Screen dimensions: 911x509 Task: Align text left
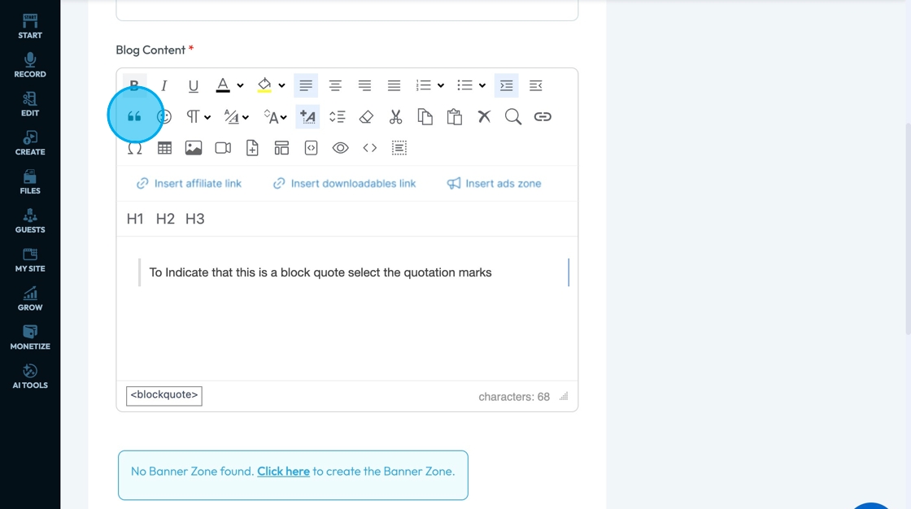coord(306,85)
